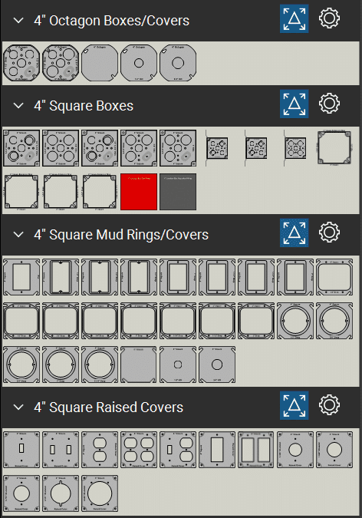Open settings gear for 4" Square Mud Rings/Covers

click(329, 233)
